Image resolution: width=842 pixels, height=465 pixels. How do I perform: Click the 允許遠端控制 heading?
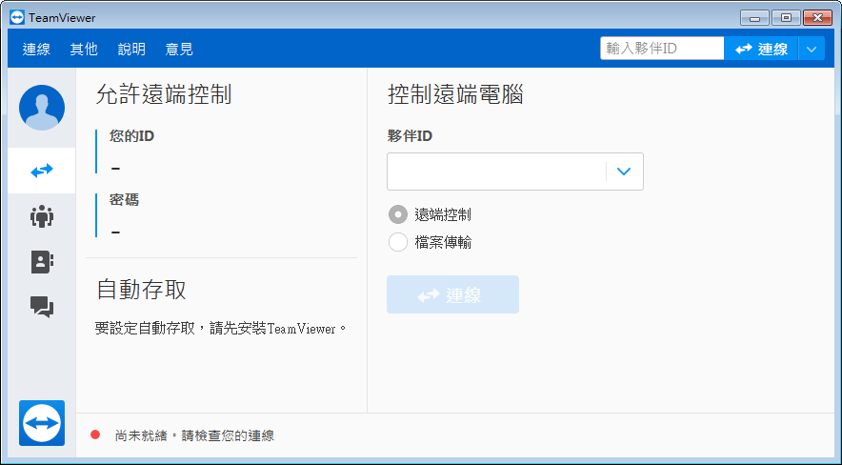tap(164, 94)
